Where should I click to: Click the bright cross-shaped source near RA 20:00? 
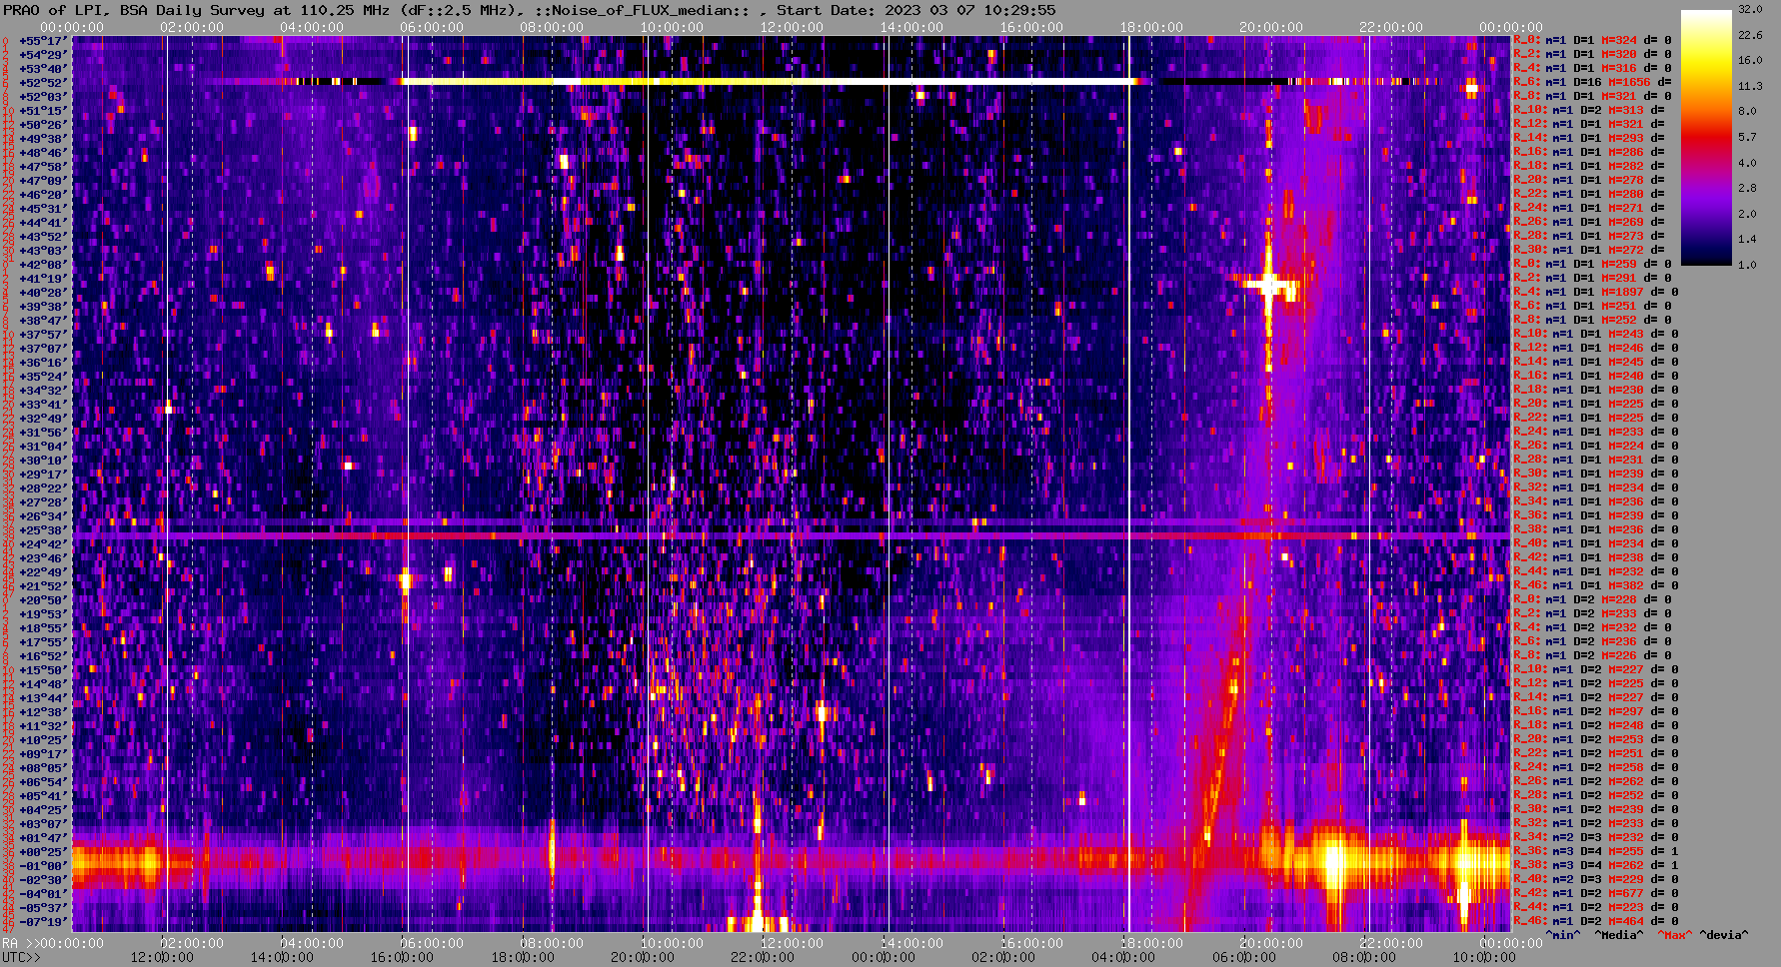click(1269, 285)
